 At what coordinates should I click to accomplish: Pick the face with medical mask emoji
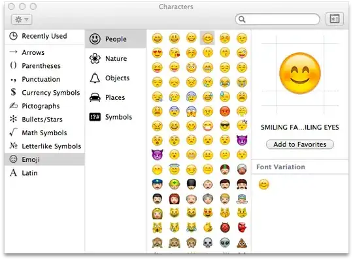coord(208,125)
